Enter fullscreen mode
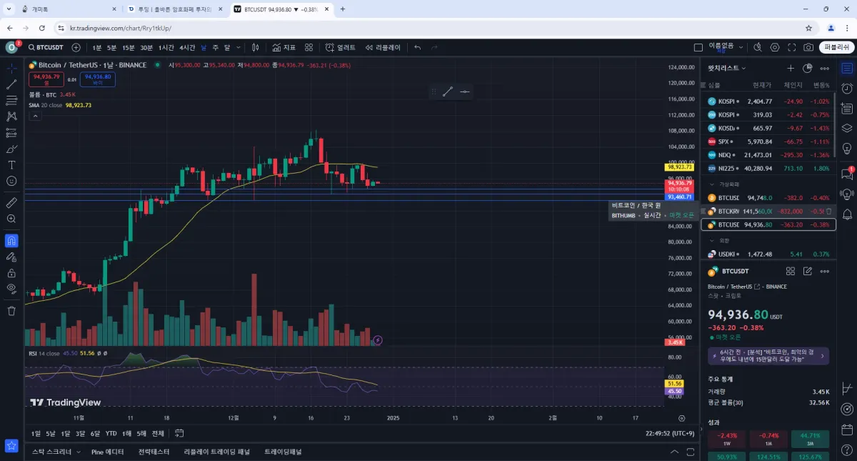This screenshot has height=461, width=857. 791,47
